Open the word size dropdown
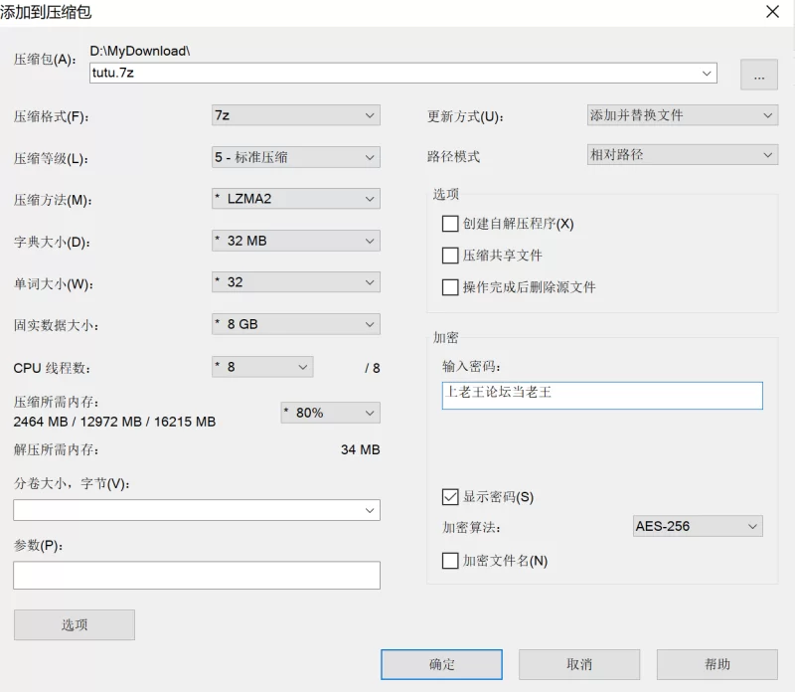The width and height of the screenshot is (795, 692). 295,282
